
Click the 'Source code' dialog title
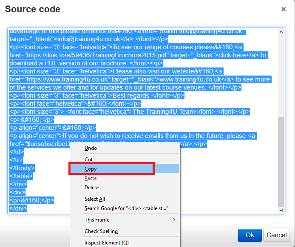(x=33, y=9)
